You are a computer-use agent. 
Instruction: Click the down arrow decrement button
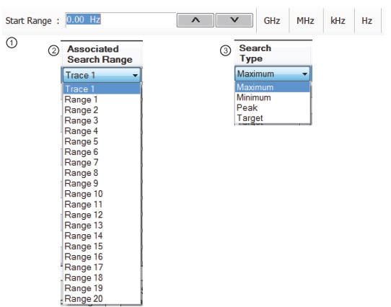pyautogui.click(x=234, y=20)
